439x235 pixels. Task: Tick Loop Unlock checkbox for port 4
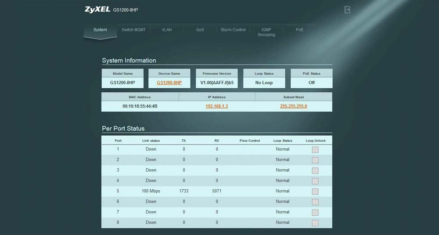click(315, 181)
